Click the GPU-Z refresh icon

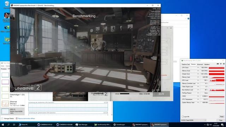tap(221, 64)
